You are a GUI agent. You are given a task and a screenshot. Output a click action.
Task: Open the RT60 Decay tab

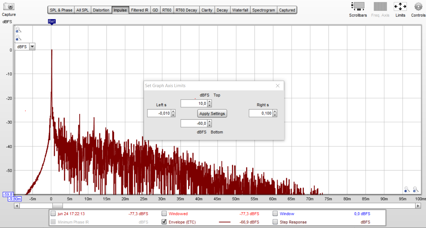186,10
